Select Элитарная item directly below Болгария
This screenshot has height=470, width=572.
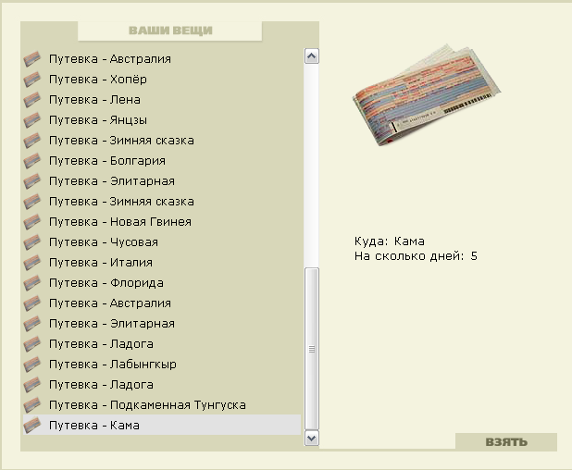[x=112, y=181]
